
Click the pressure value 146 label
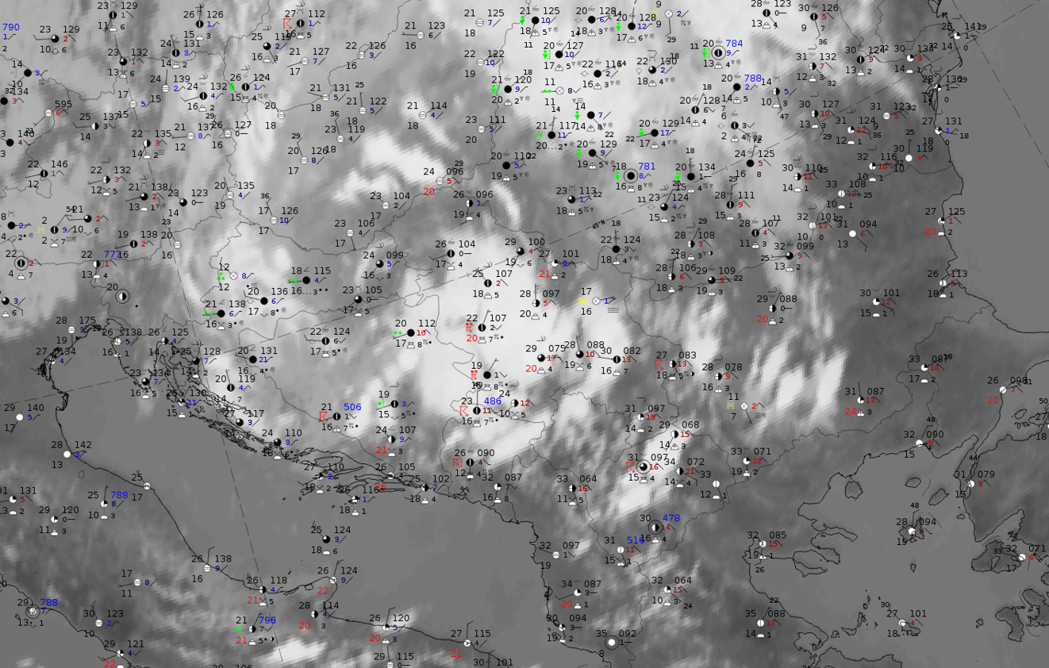[x=60, y=164]
